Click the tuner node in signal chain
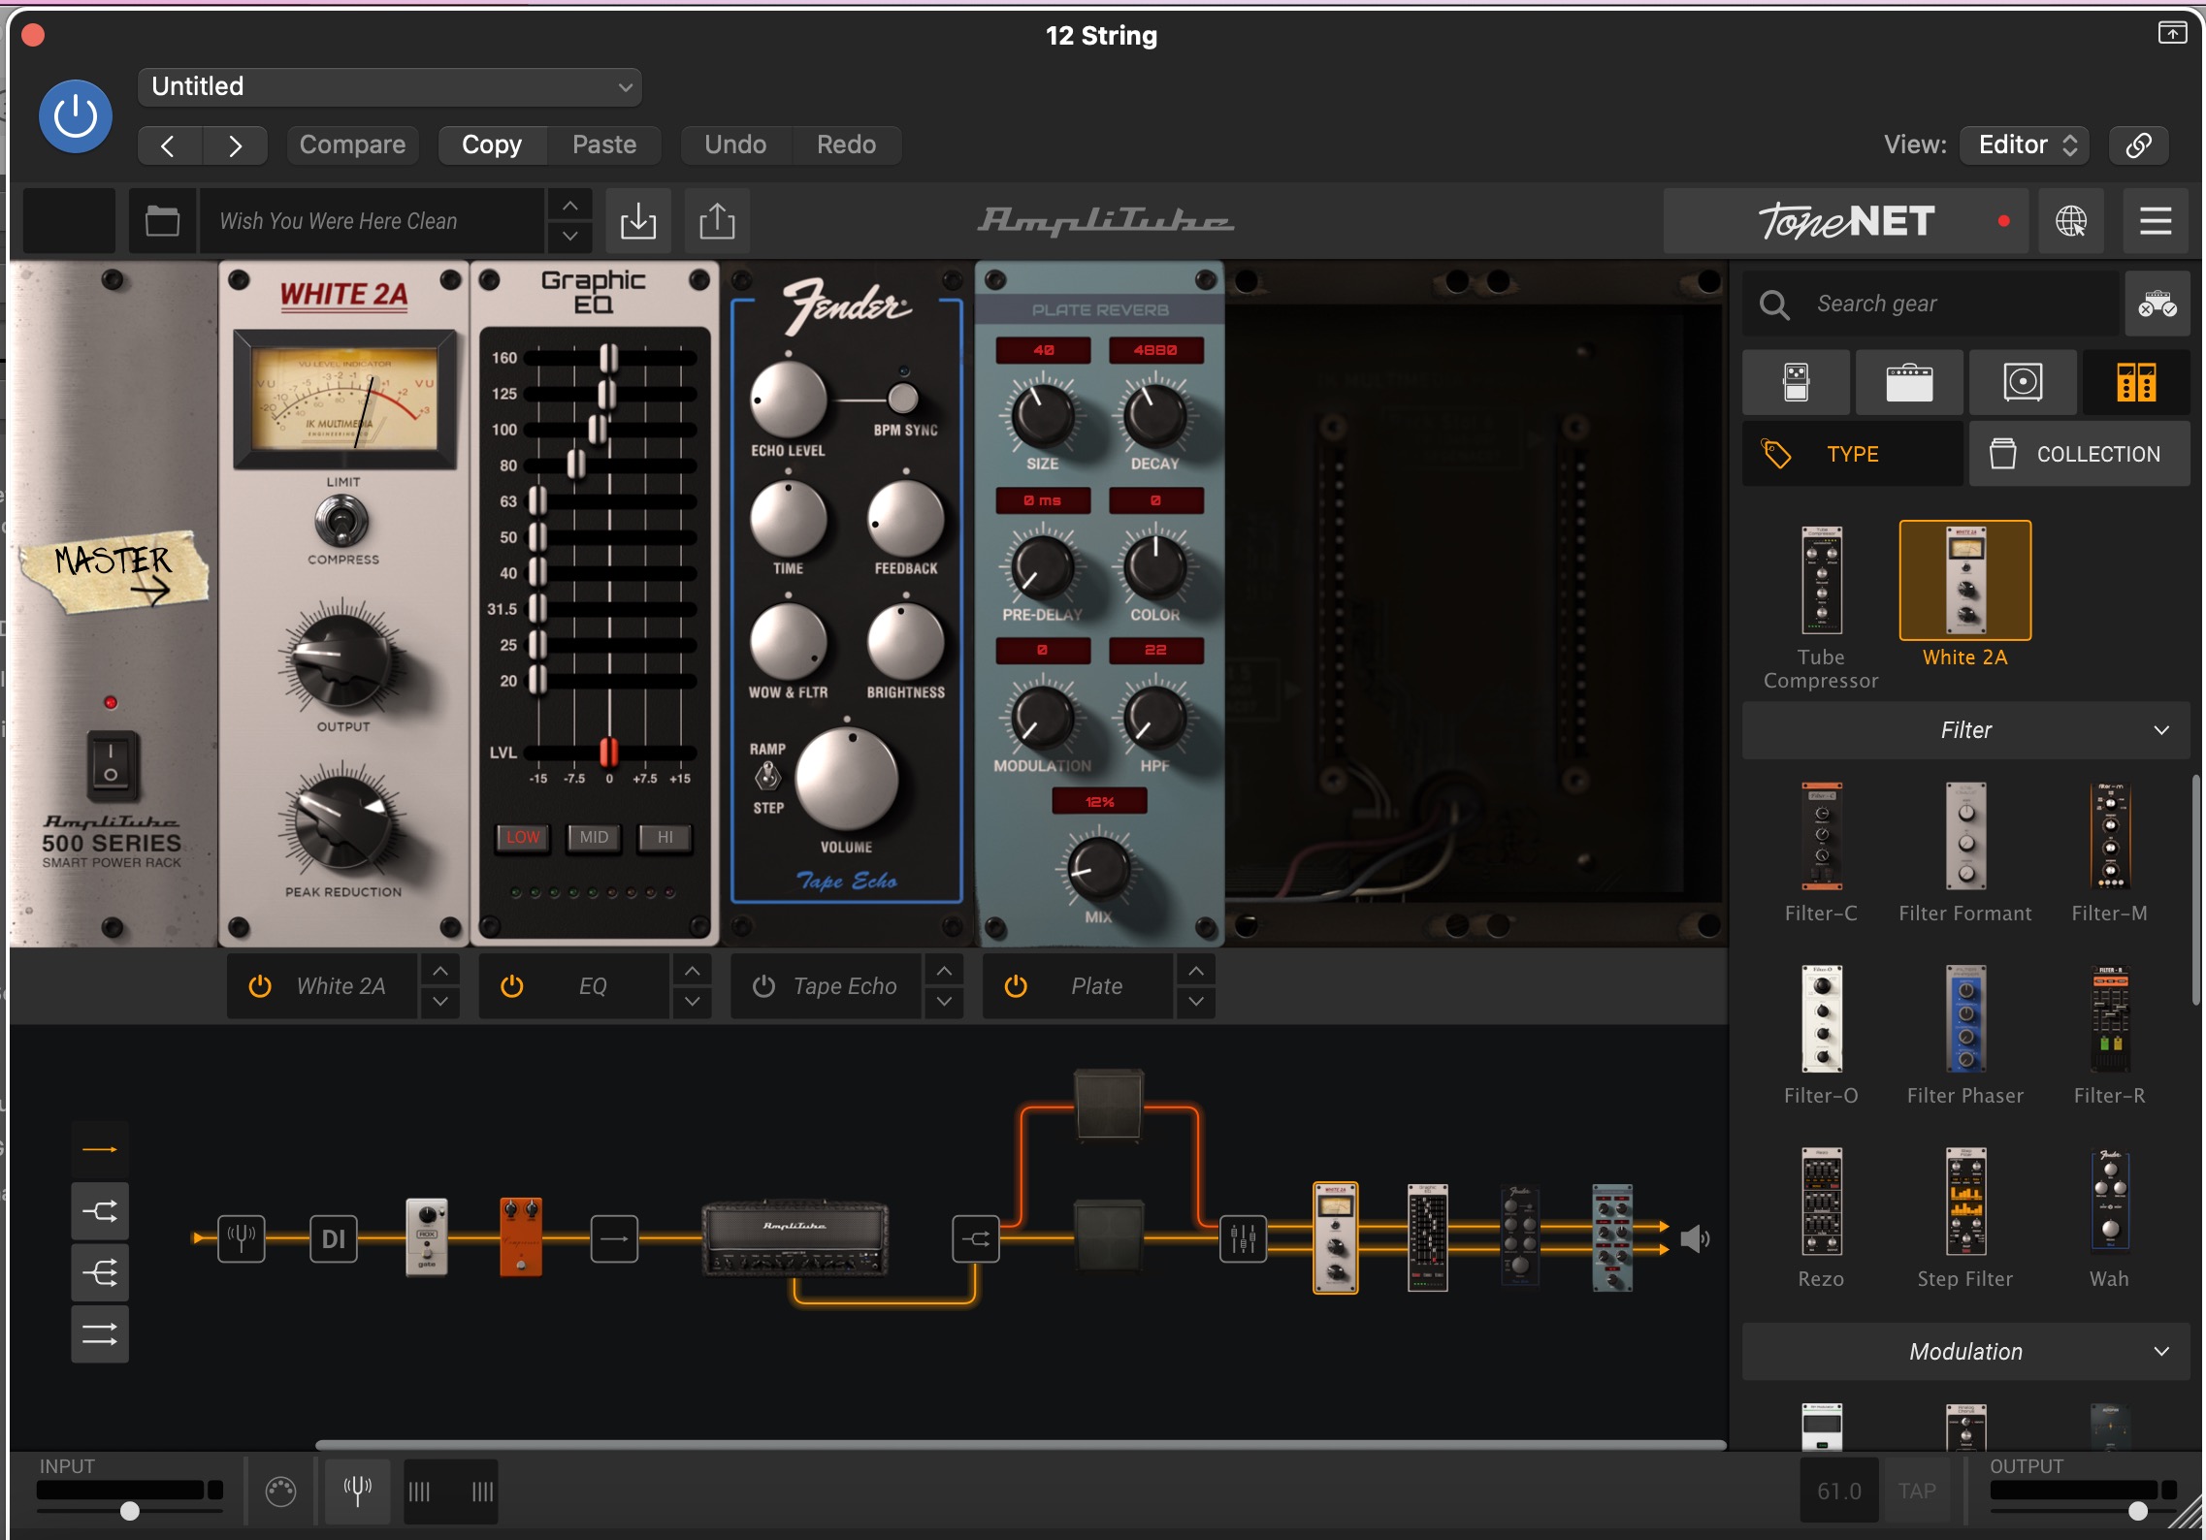This screenshot has height=1540, width=2206. [x=242, y=1238]
